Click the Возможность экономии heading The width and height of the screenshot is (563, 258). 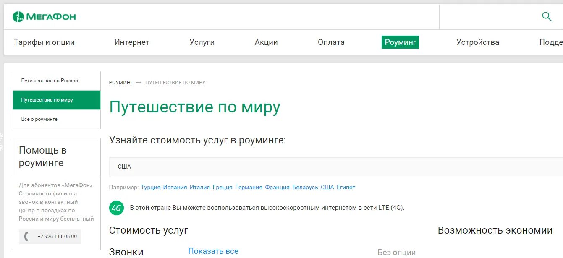point(495,230)
